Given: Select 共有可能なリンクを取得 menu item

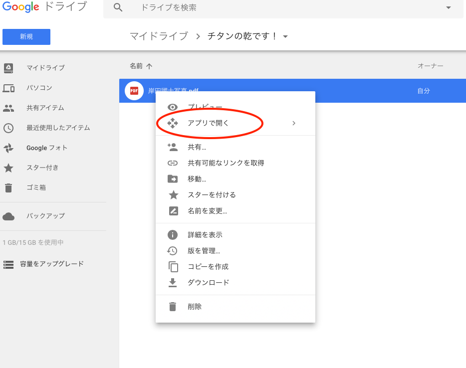Looking at the screenshot, I should [x=226, y=163].
